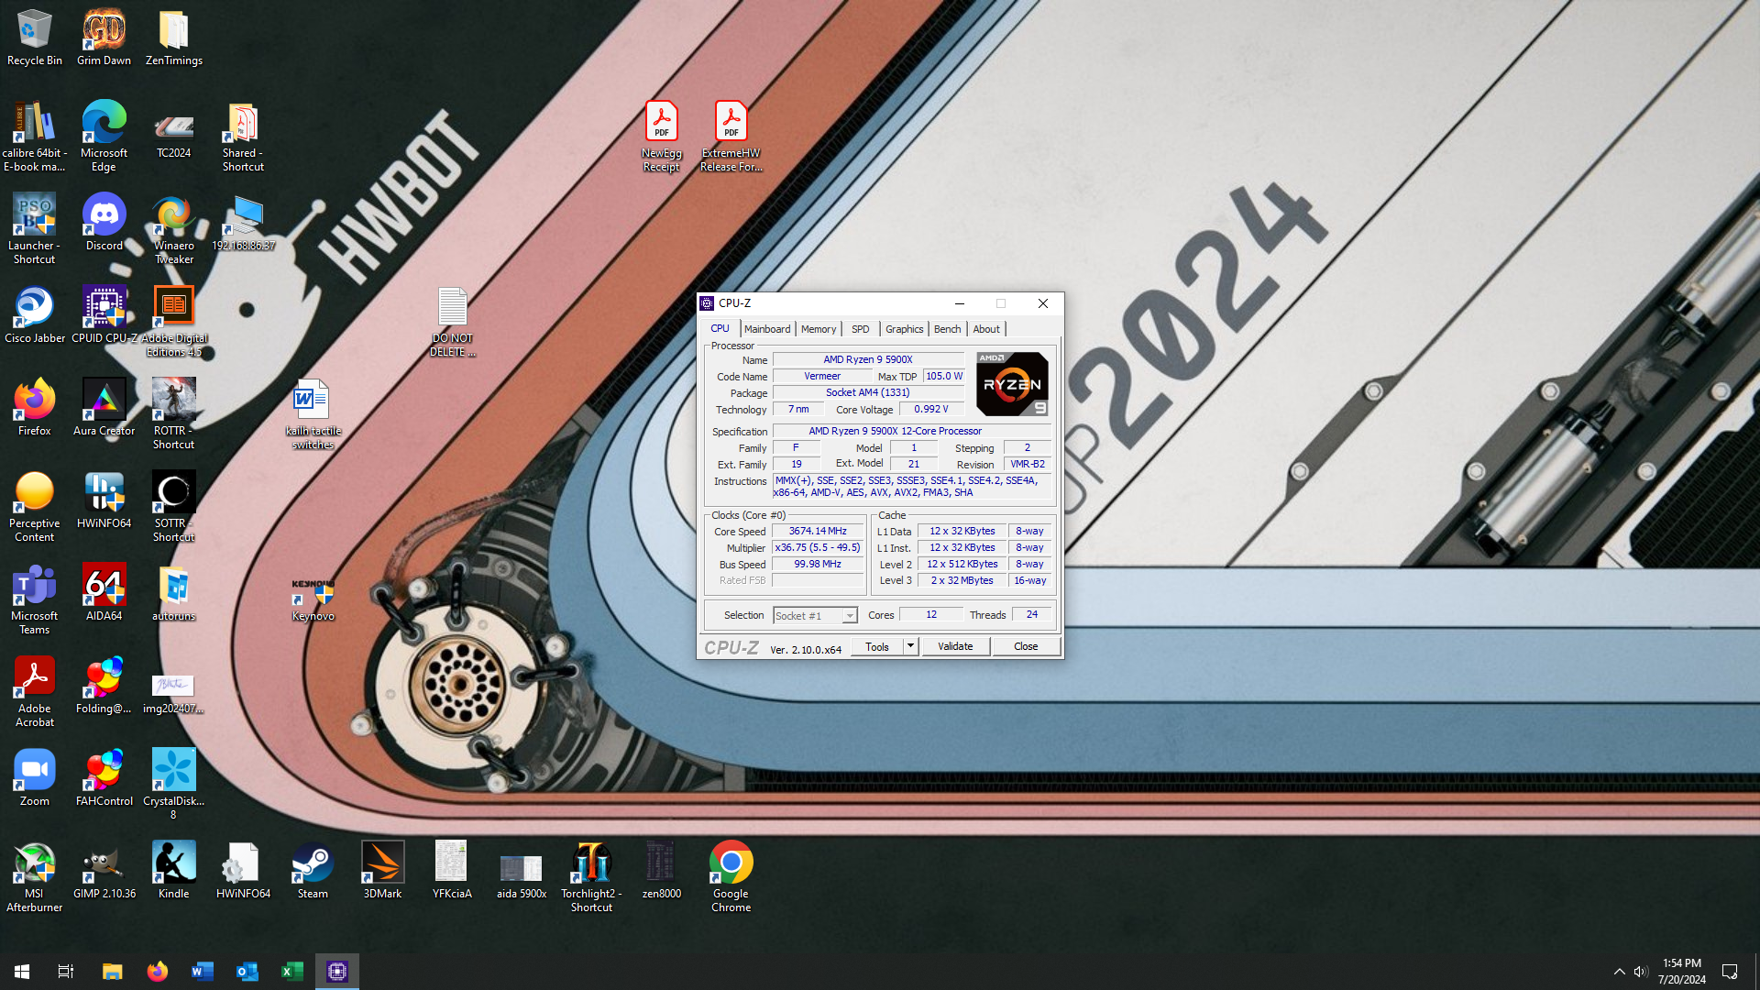1760x990 pixels.
Task: Open the SPD tab in CPU-Z
Action: [860, 329]
